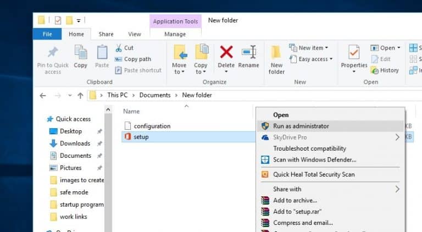This screenshot has width=422, height=232.
Task: Click the Cut scissors icon
Action: (x=119, y=48)
